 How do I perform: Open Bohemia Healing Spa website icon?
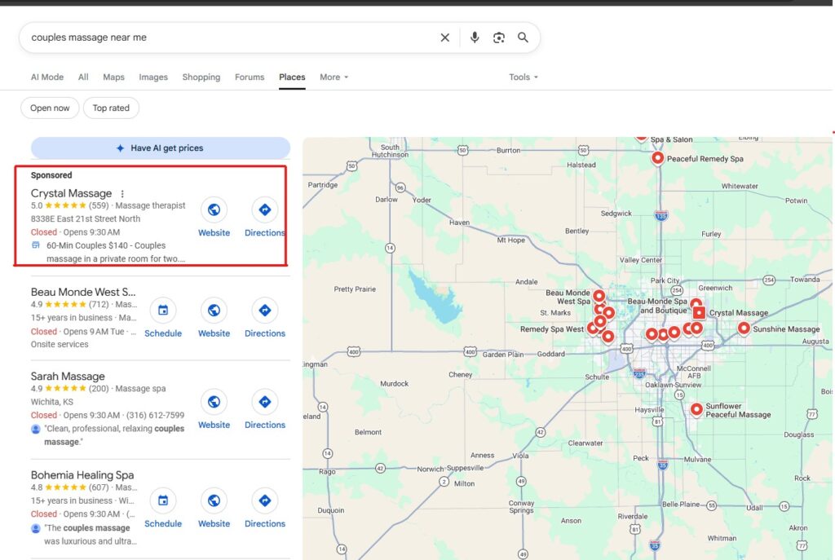tap(214, 500)
